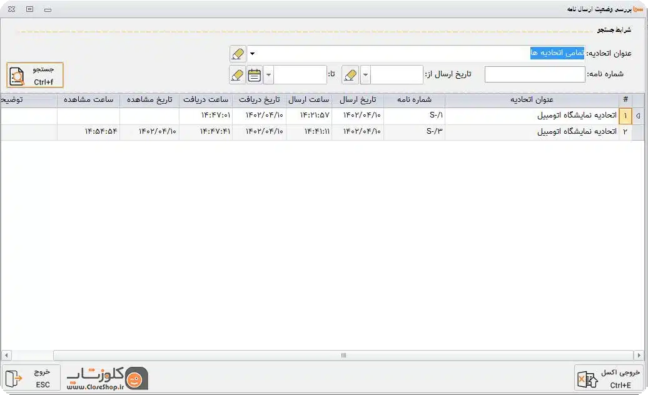The height and width of the screenshot is (395, 648).
Task: Select the highlighted تمامی اتحادیه ها combo text
Action: point(557,53)
